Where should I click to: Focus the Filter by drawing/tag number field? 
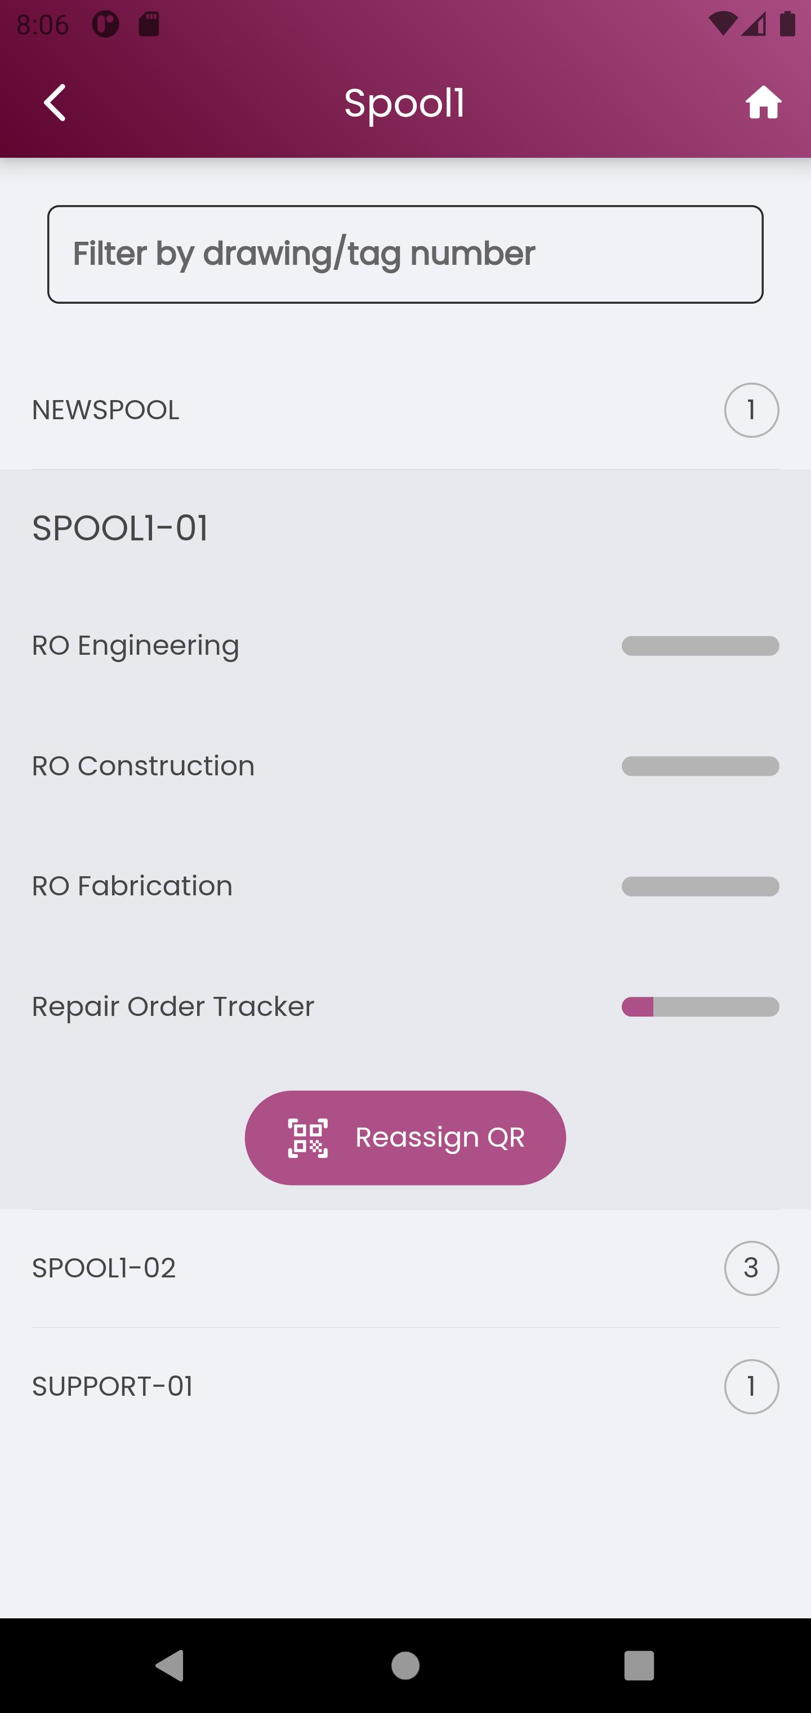(x=405, y=254)
